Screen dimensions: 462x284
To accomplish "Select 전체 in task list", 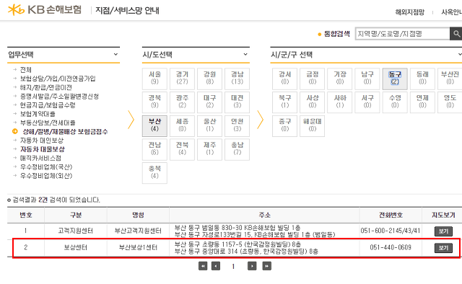I will point(26,70).
